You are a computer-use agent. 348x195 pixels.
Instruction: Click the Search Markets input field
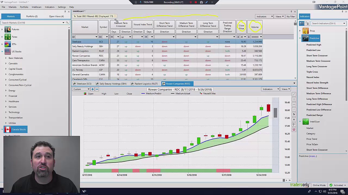click(31, 23)
